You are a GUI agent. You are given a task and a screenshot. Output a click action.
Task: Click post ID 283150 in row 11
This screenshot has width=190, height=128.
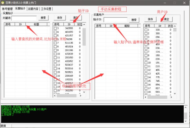pos(69,57)
